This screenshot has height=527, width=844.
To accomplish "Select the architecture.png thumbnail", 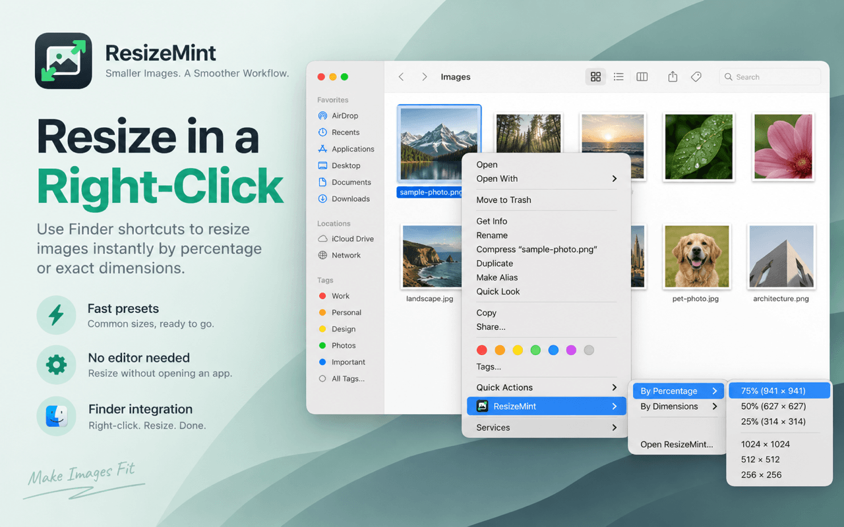I will (x=781, y=257).
